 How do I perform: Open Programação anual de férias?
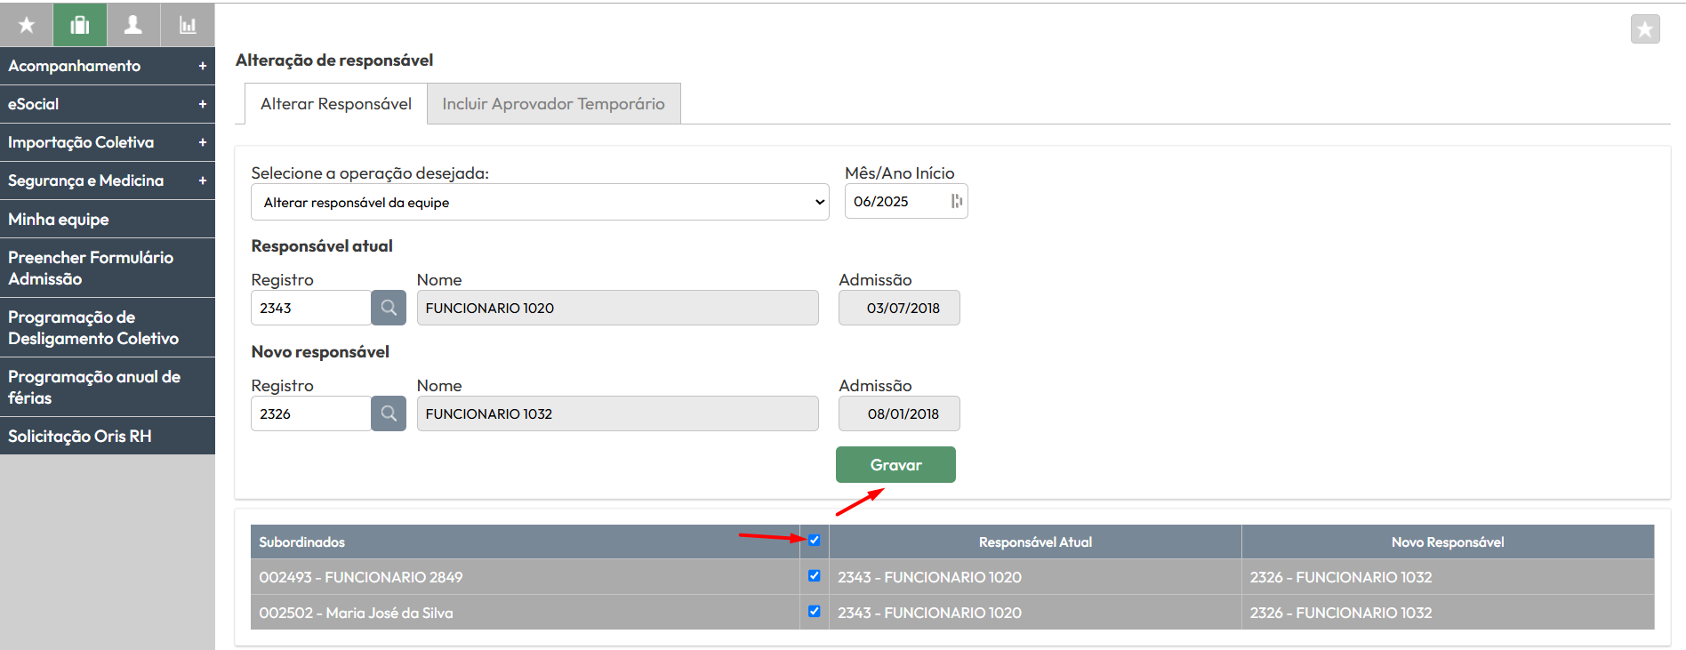pos(108,387)
